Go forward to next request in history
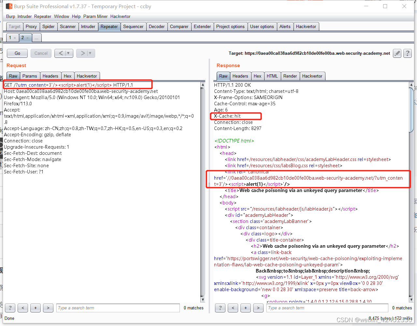Screen dimensions: 417x326 pyautogui.click(x=82, y=53)
